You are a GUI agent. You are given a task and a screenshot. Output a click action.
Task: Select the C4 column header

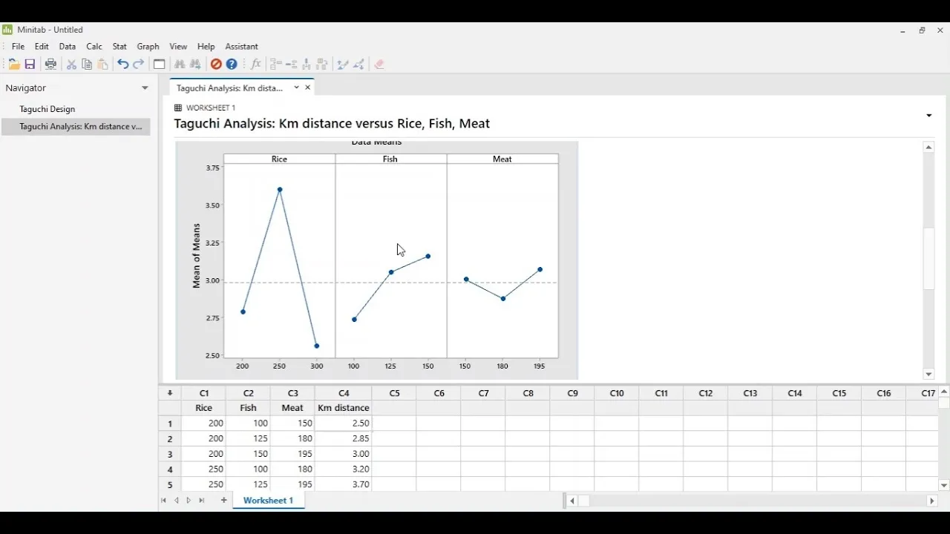point(344,393)
